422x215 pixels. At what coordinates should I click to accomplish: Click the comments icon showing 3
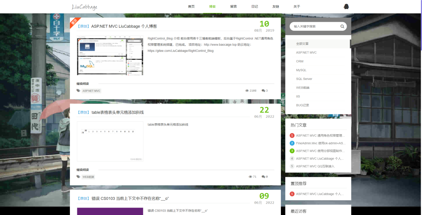coord(263,91)
